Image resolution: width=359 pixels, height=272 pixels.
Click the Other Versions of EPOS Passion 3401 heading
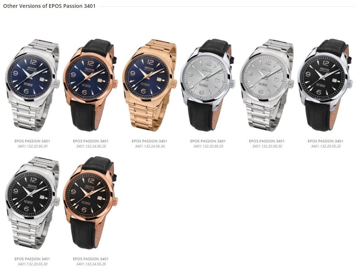pyautogui.click(x=49, y=6)
